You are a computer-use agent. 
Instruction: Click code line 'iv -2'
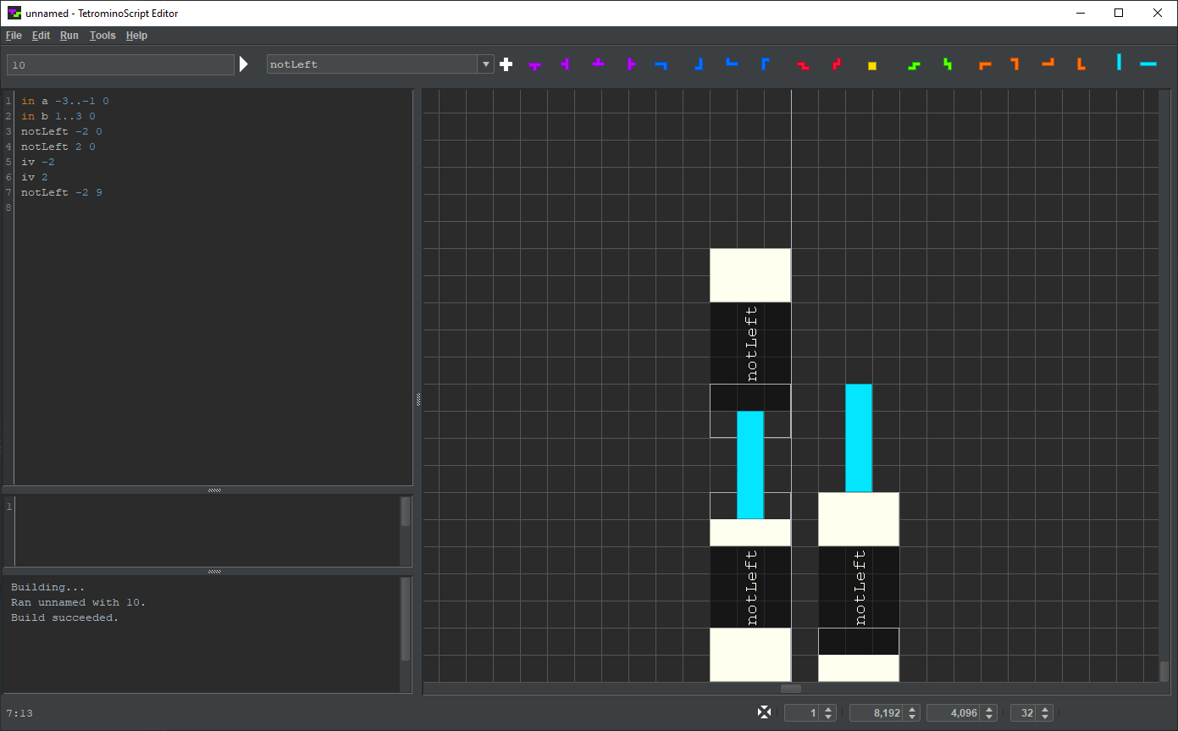point(38,162)
